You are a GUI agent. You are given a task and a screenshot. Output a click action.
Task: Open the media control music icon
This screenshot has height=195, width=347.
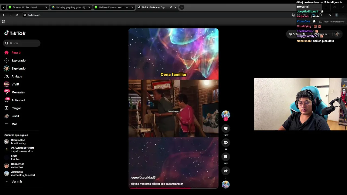point(330,15)
